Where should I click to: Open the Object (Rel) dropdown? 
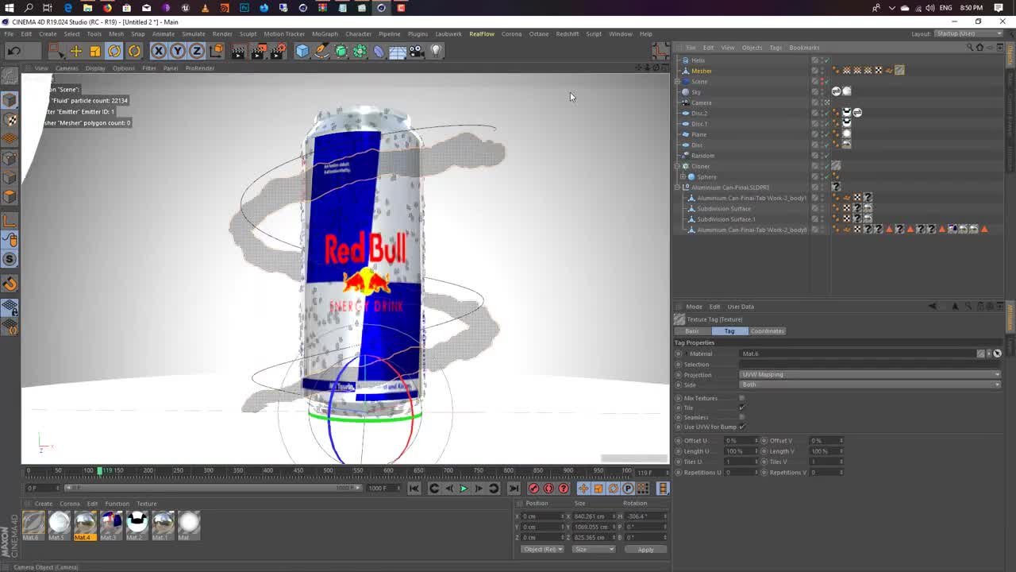[542, 550]
